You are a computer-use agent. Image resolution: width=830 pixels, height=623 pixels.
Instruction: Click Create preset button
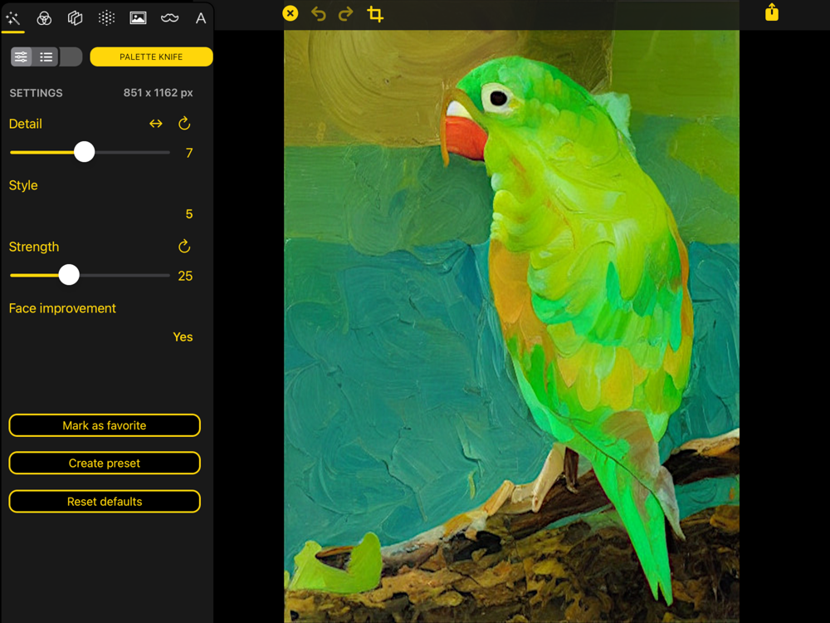tap(105, 463)
